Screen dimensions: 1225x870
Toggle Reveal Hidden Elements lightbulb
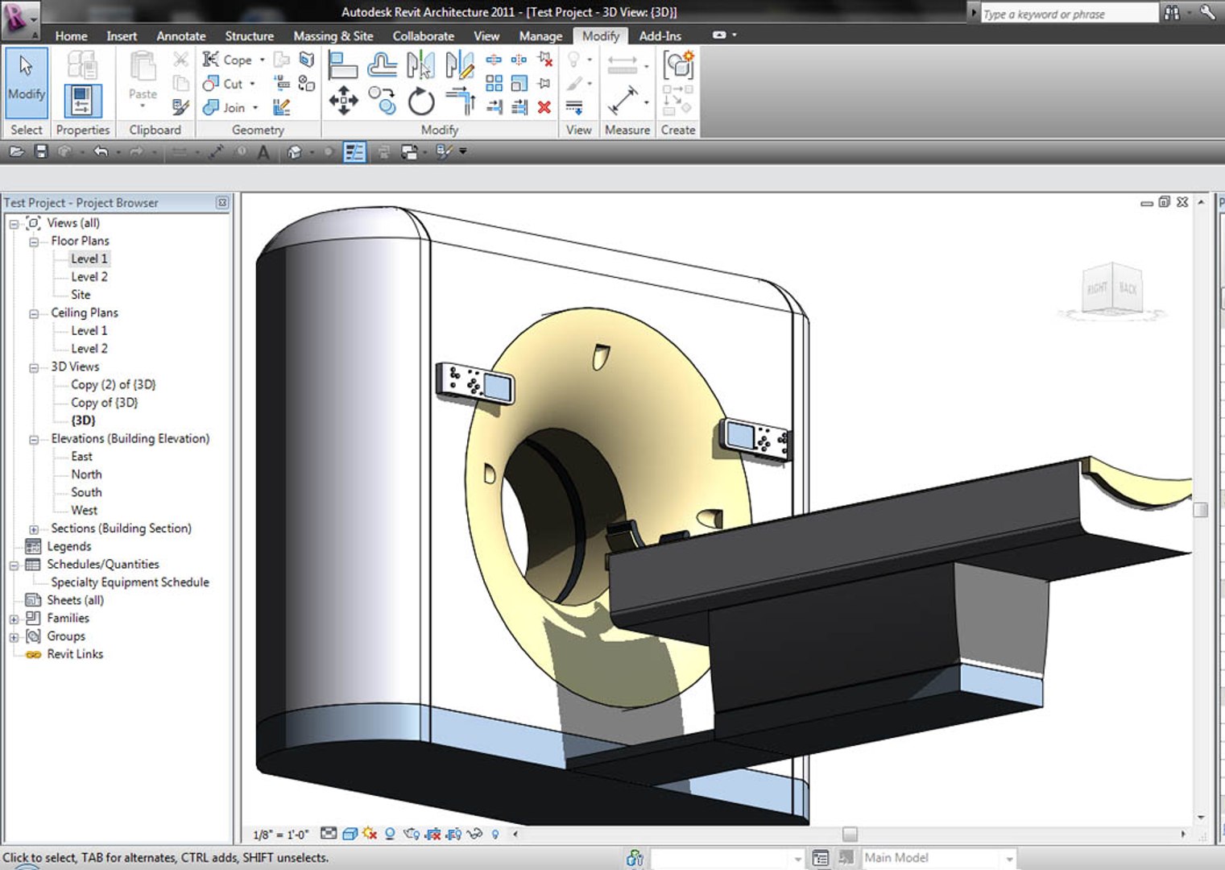[495, 834]
